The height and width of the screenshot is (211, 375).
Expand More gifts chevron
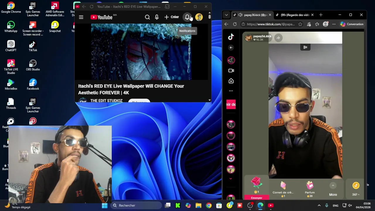pyautogui.click(x=333, y=186)
